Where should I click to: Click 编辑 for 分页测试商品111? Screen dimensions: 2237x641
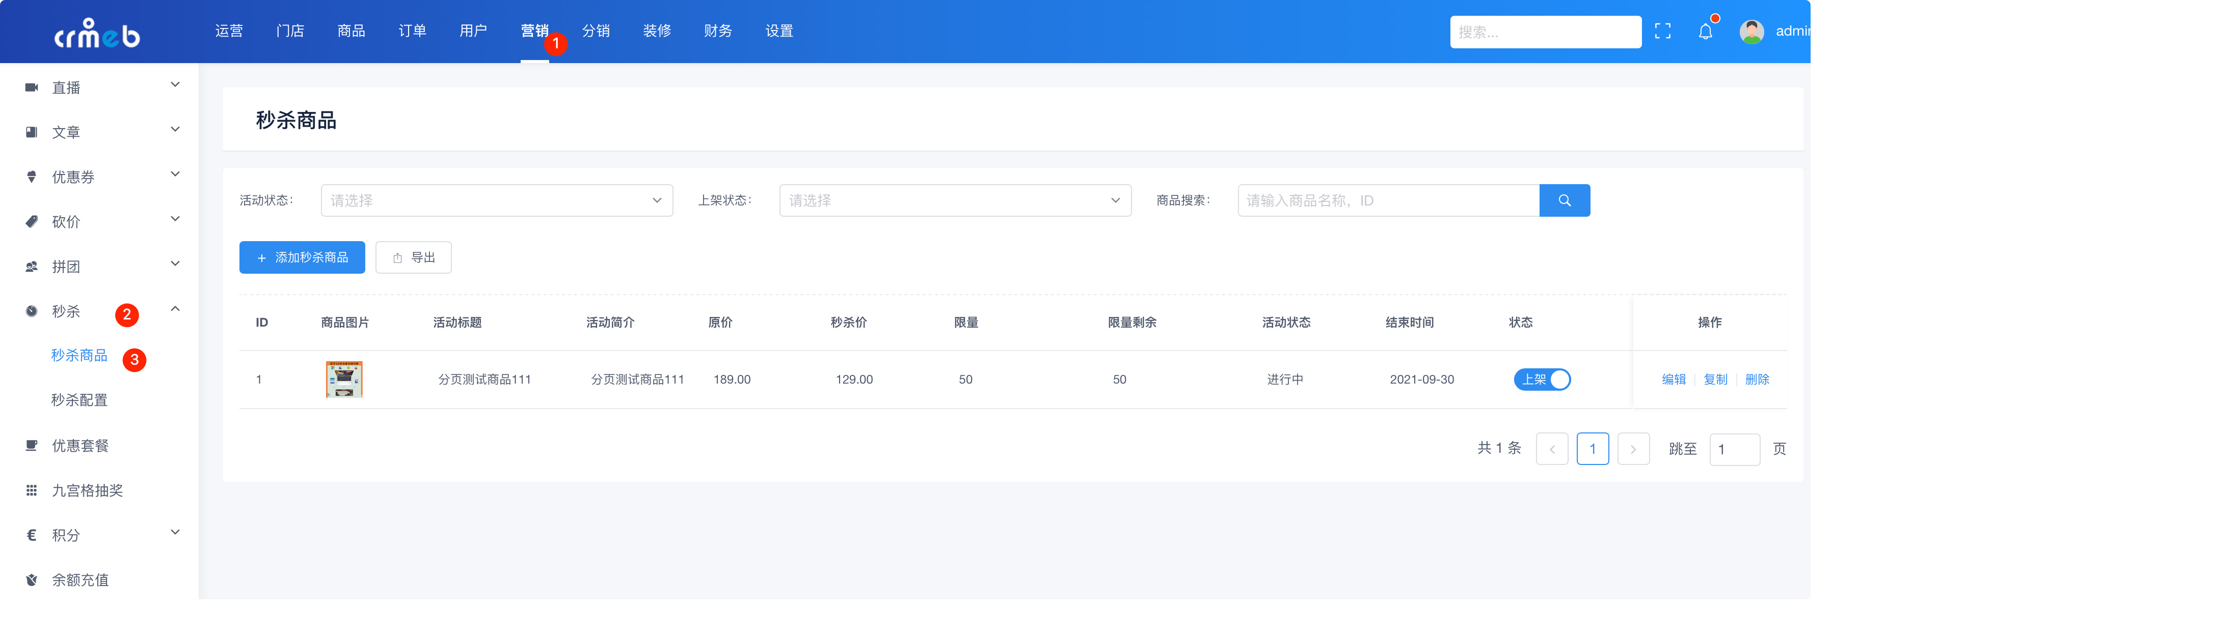[1674, 379]
